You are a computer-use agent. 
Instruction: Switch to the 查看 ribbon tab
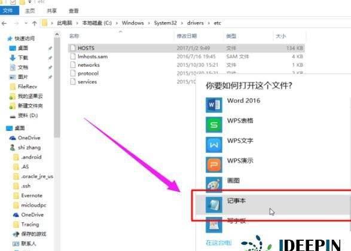[74, 11]
